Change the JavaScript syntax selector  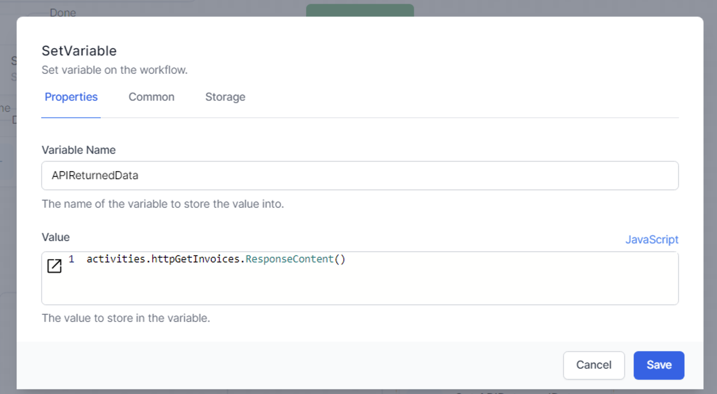[652, 239]
